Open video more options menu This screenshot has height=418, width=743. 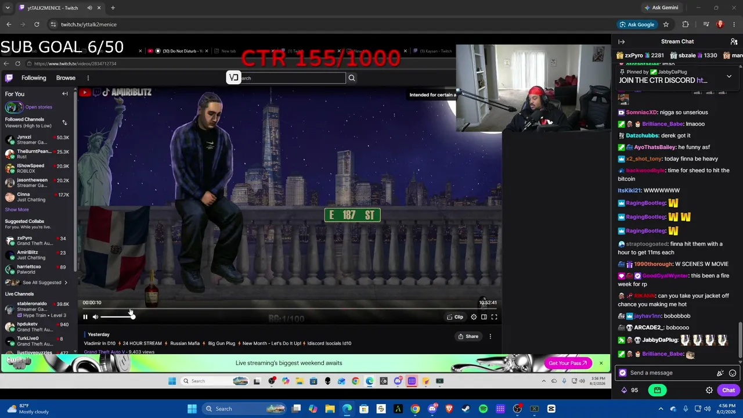[490, 336]
